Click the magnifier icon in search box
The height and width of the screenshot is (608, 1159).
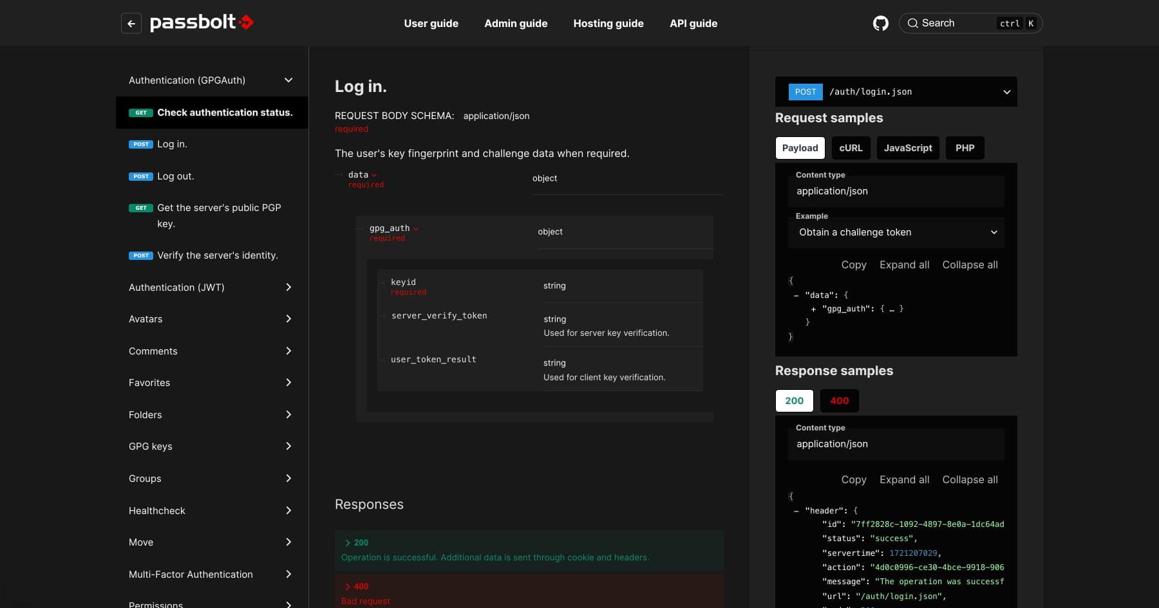point(912,23)
